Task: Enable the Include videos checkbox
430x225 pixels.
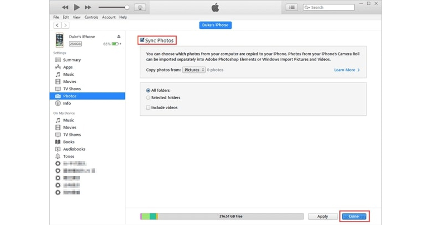Action: coord(148,107)
